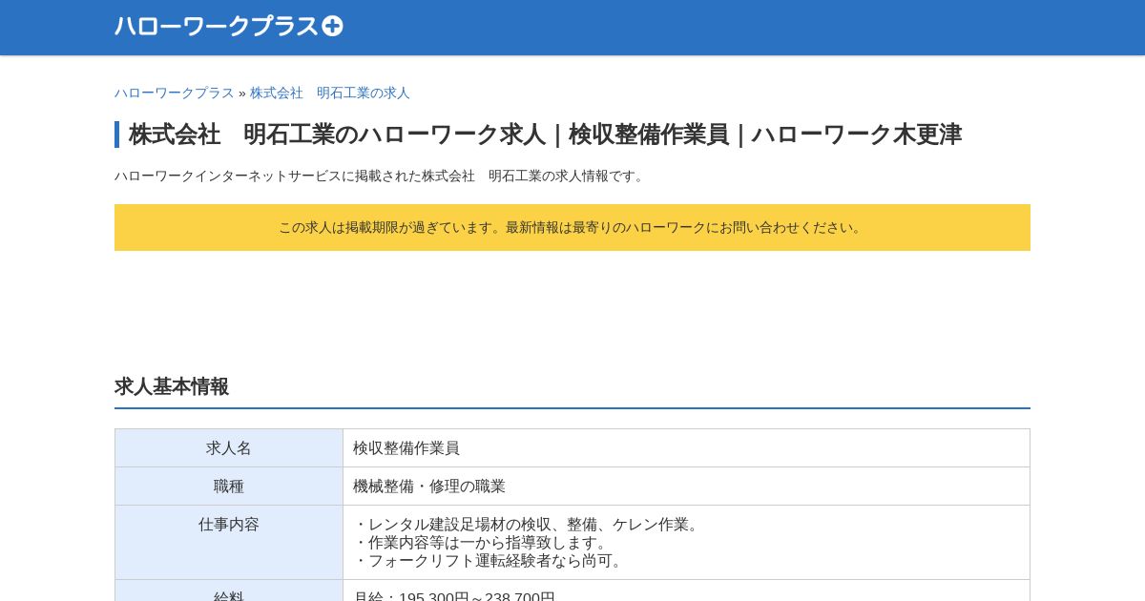Screen dimensions: 1145x601
Task: Click the line レンタル建設足場材の検収、整備、ケレン作業
Action: (529, 525)
